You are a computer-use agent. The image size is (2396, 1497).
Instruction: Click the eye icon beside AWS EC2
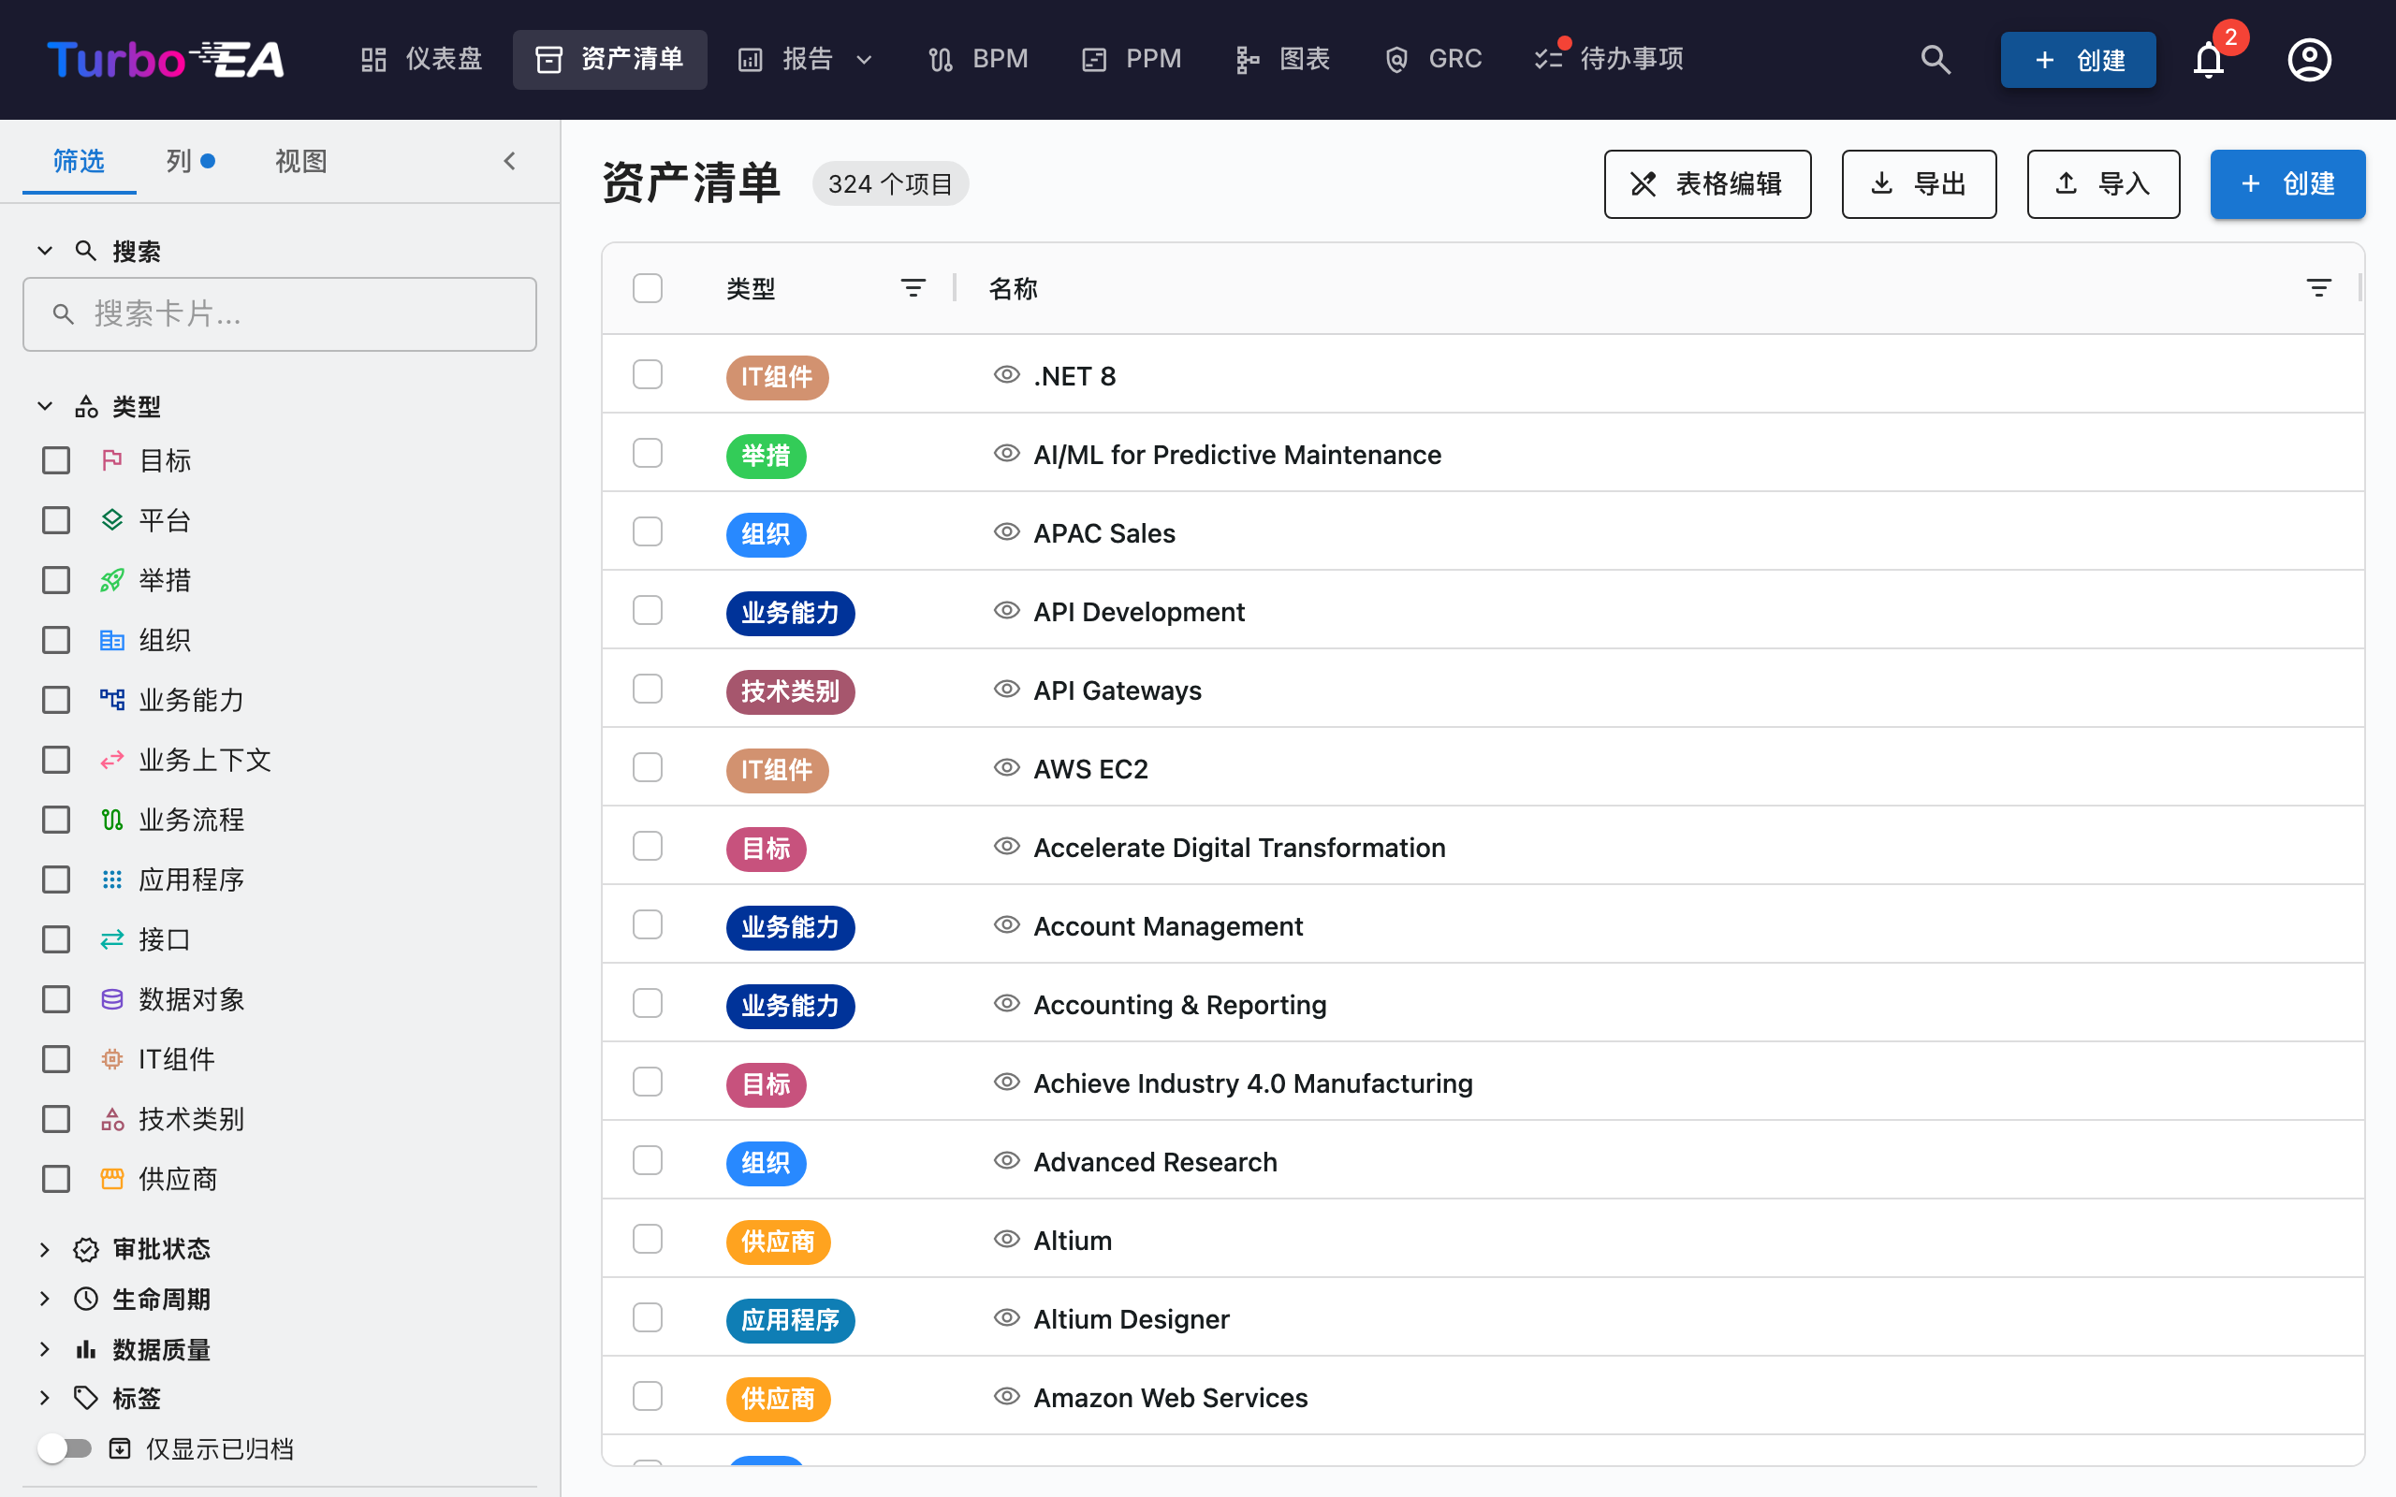[x=1006, y=767]
